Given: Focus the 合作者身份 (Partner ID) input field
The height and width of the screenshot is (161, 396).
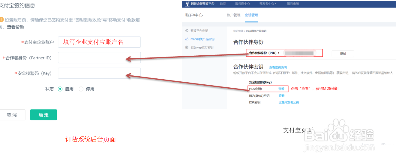Looking at the screenshot, I should (x=99, y=57).
